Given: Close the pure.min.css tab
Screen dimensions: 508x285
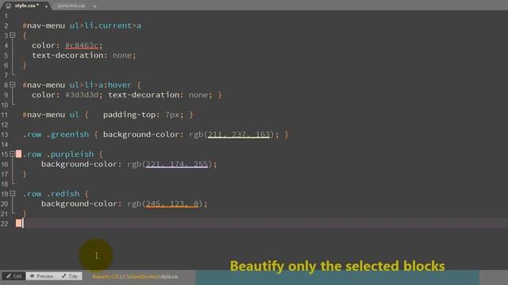Looking at the screenshot, I should tap(94, 6).
